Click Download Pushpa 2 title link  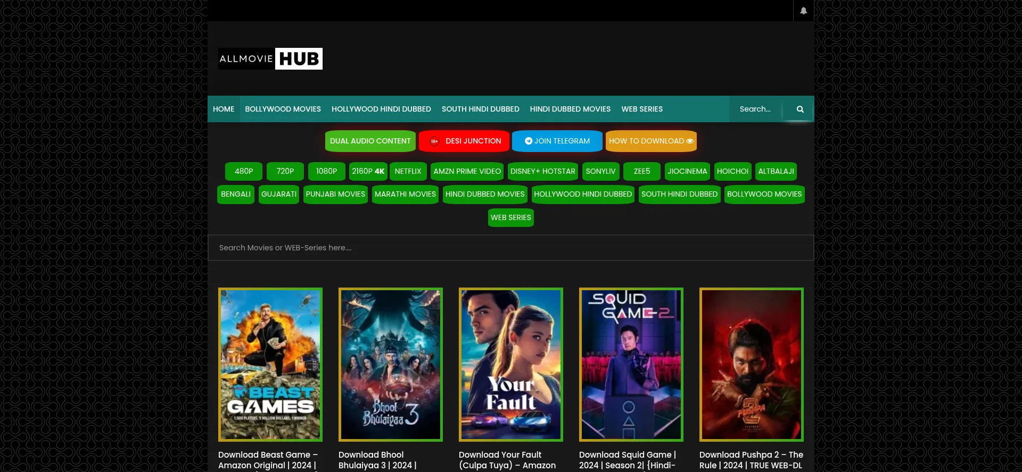coord(751,460)
